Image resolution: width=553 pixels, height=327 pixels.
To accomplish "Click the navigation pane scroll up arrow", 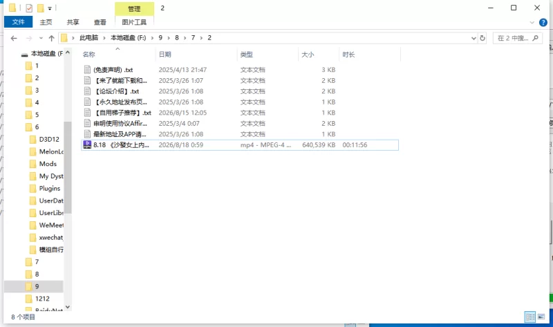I will coord(68,53).
